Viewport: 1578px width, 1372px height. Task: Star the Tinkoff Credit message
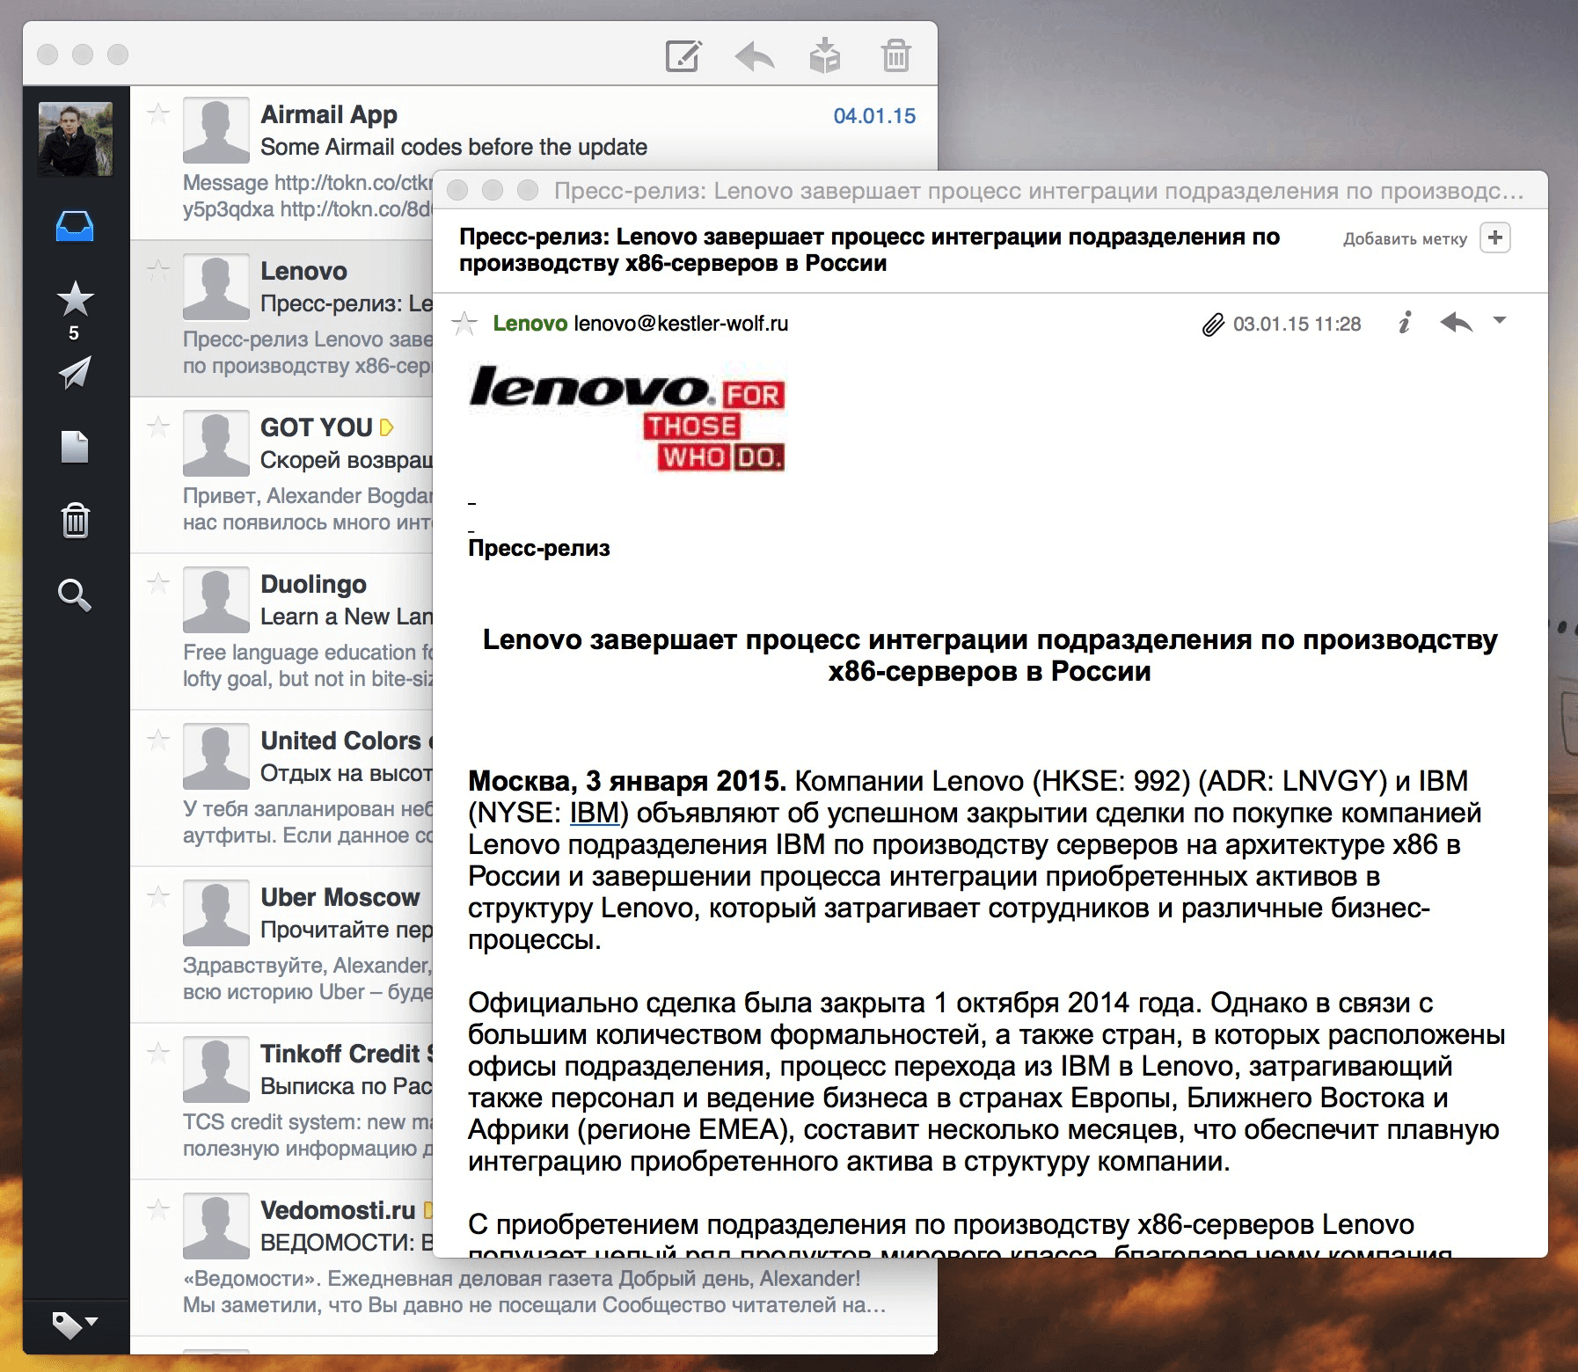[158, 1053]
